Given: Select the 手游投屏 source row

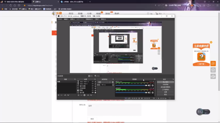Looking at the screenshot, I should pos(86,88).
